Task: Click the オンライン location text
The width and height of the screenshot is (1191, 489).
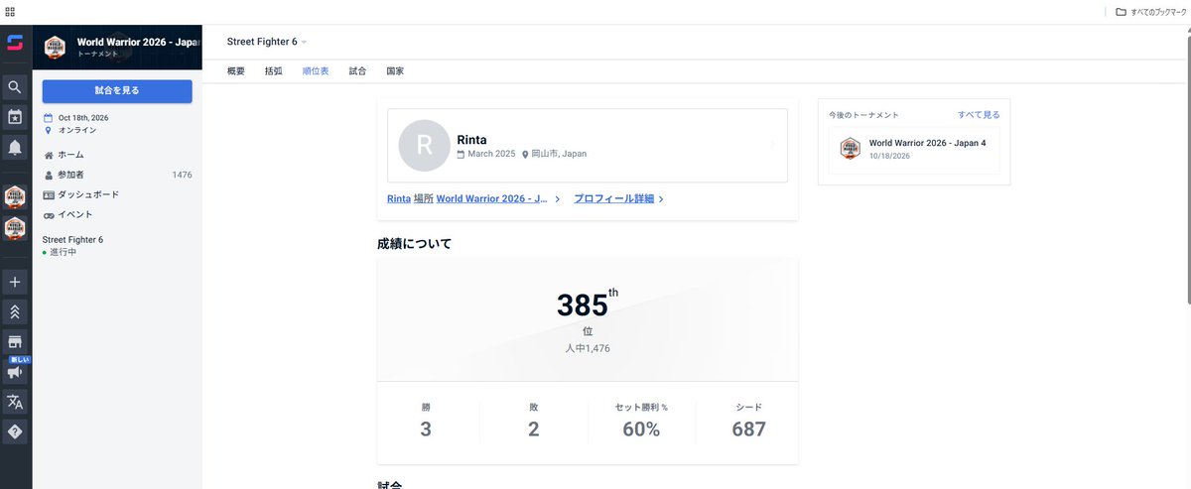Action: coord(77,130)
